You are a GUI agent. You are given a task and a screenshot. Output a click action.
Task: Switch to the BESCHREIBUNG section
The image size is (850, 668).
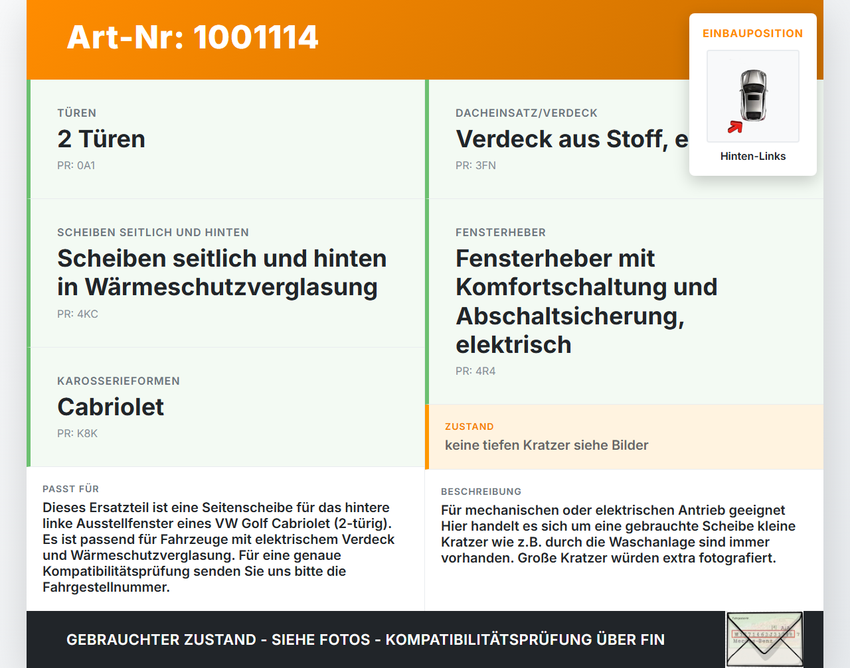click(481, 492)
